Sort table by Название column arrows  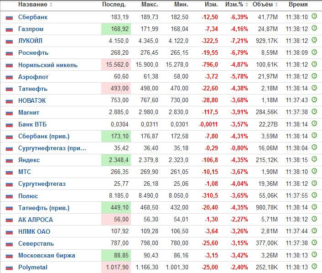click(51, 4)
